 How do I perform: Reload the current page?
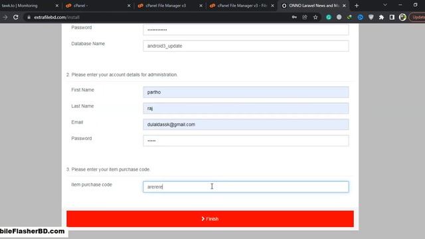point(16,17)
